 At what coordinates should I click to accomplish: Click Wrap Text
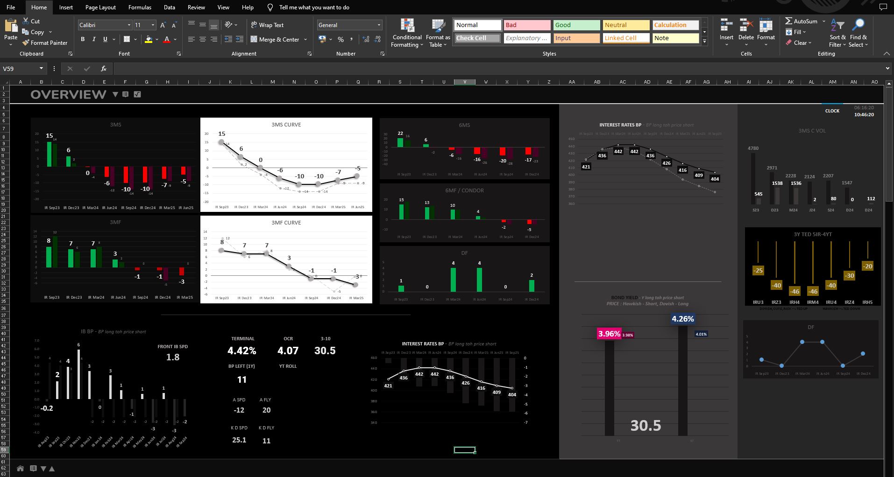[x=267, y=25]
